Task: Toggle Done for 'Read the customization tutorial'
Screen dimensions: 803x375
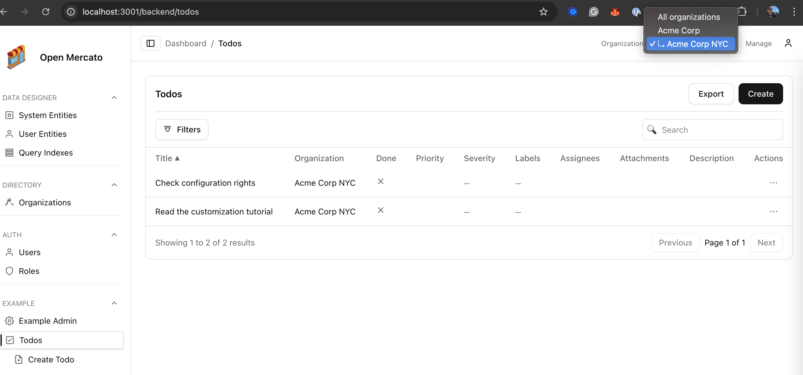Action: pyautogui.click(x=380, y=210)
